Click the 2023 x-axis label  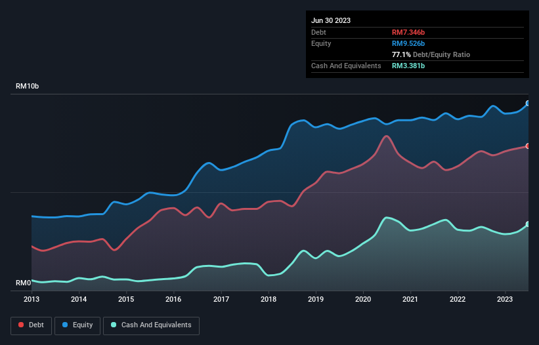(505, 299)
